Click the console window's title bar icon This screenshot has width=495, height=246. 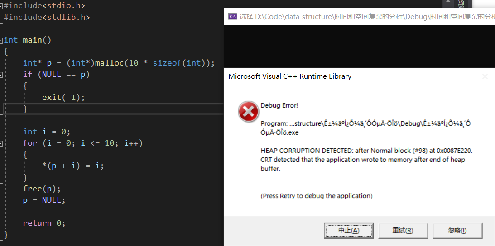232,17
